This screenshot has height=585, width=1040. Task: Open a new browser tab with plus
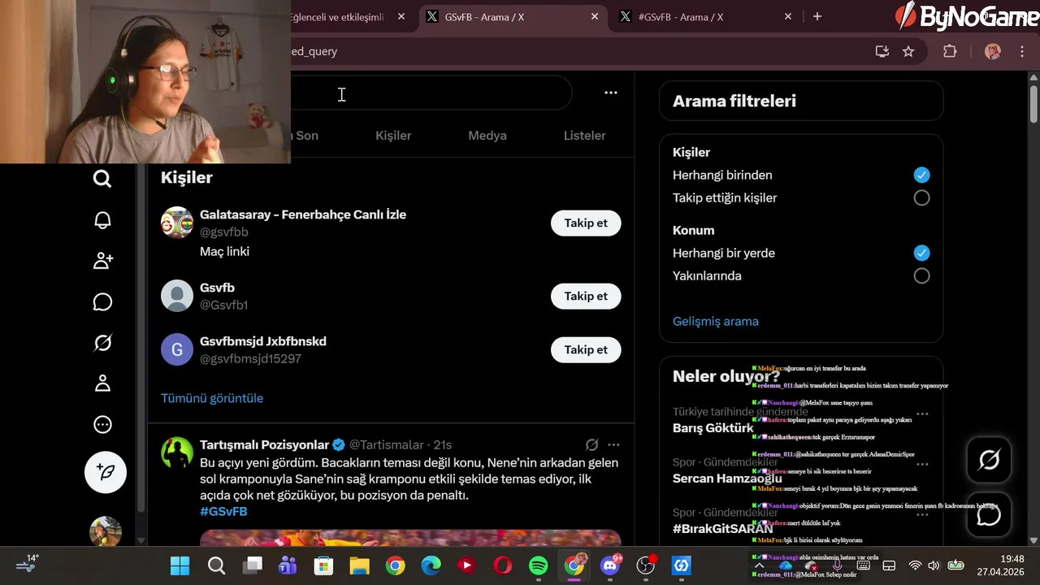click(817, 16)
